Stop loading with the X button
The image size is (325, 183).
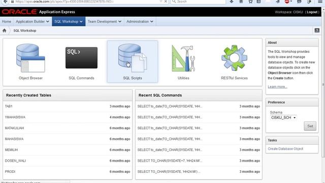coord(166,2)
